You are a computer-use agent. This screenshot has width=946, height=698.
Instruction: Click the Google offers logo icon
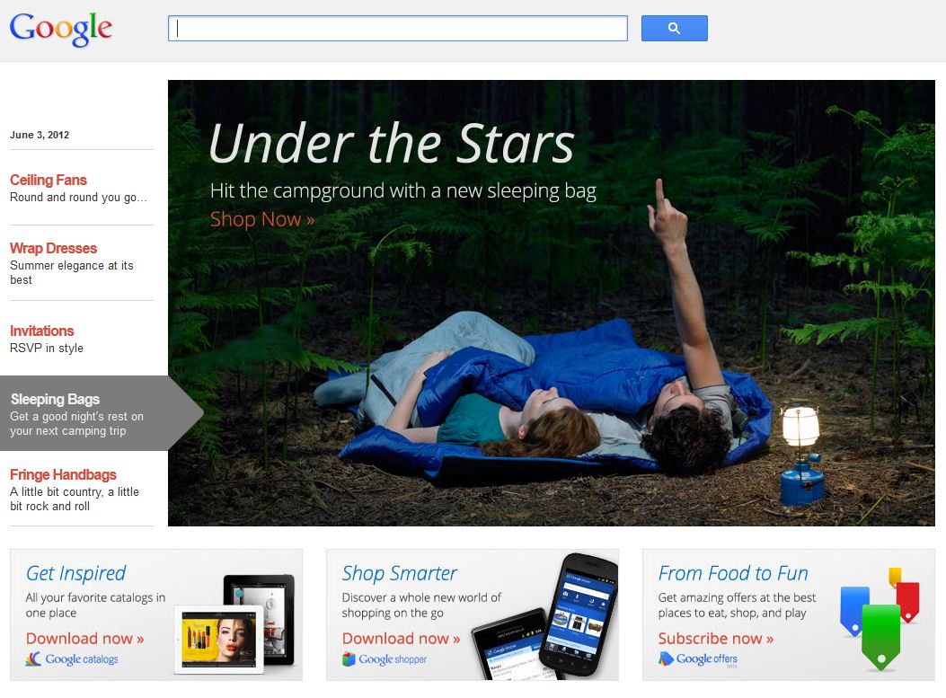pos(666,658)
